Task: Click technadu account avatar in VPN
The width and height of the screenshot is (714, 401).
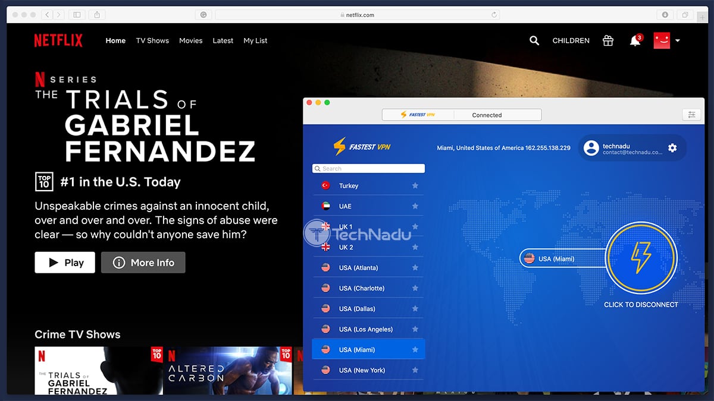Action: 591,148
